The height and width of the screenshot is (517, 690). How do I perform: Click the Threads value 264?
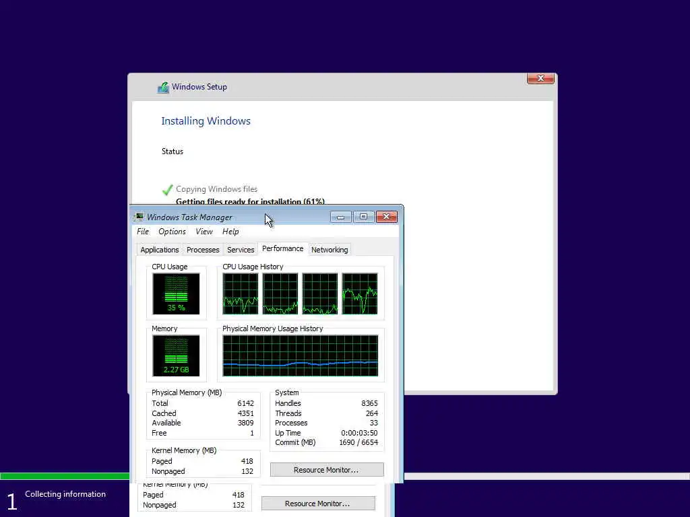[x=371, y=413]
